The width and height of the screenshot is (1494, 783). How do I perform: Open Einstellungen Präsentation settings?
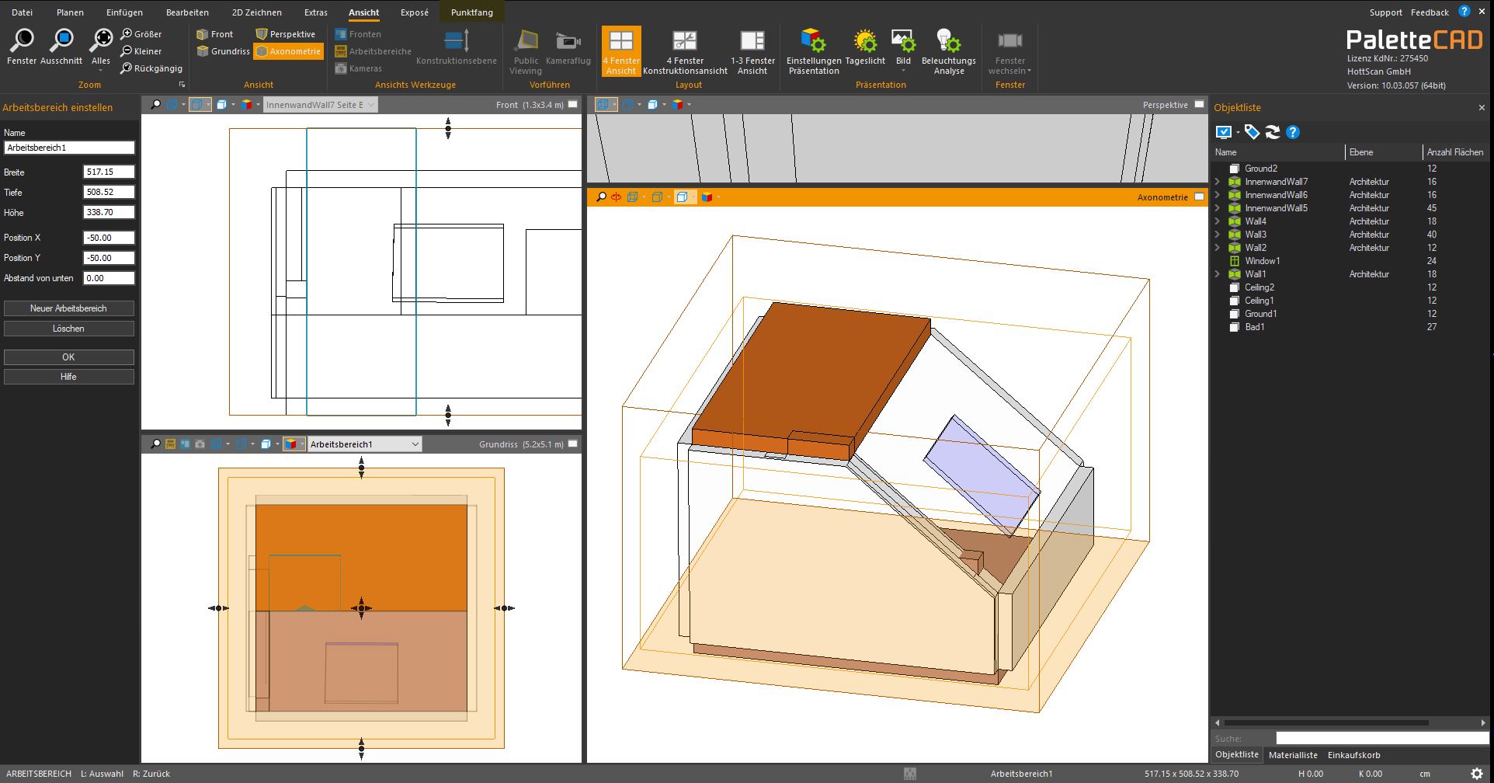point(813,41)
